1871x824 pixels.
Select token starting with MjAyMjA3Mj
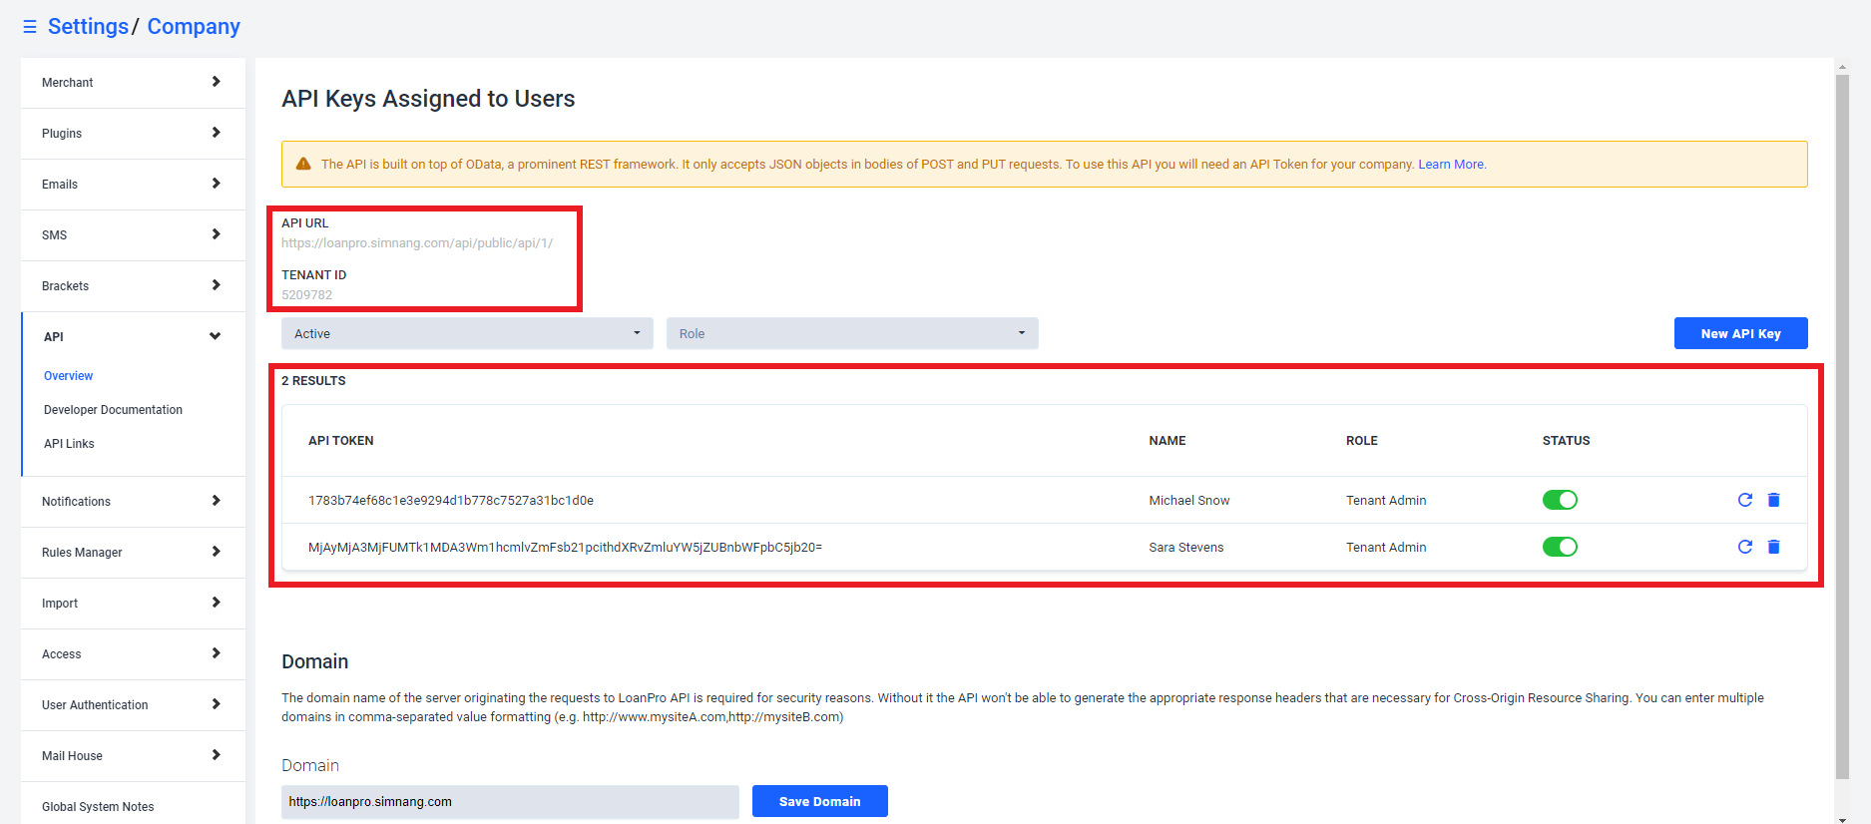(x=565, y=548)
